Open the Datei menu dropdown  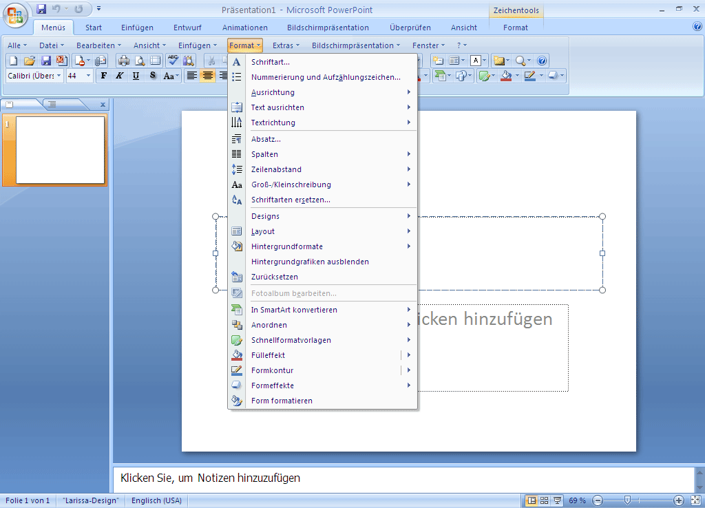[x=52, y=45]
